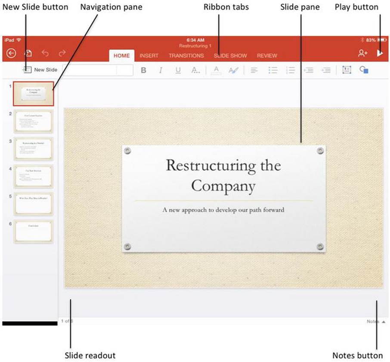This screenshot has width=390, height=362.
Task: Click the increase indent icon
Action: pos(326,70)
